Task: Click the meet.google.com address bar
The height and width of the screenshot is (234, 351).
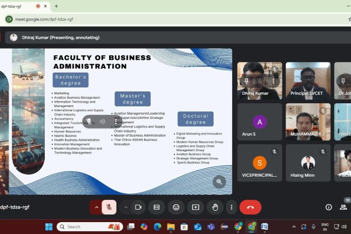Action: (x=162, y=19)
